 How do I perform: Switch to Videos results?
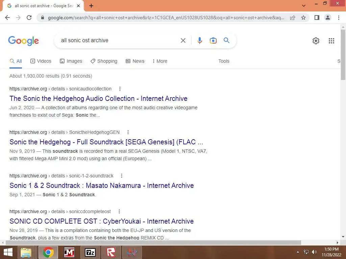tap(41, 61)
